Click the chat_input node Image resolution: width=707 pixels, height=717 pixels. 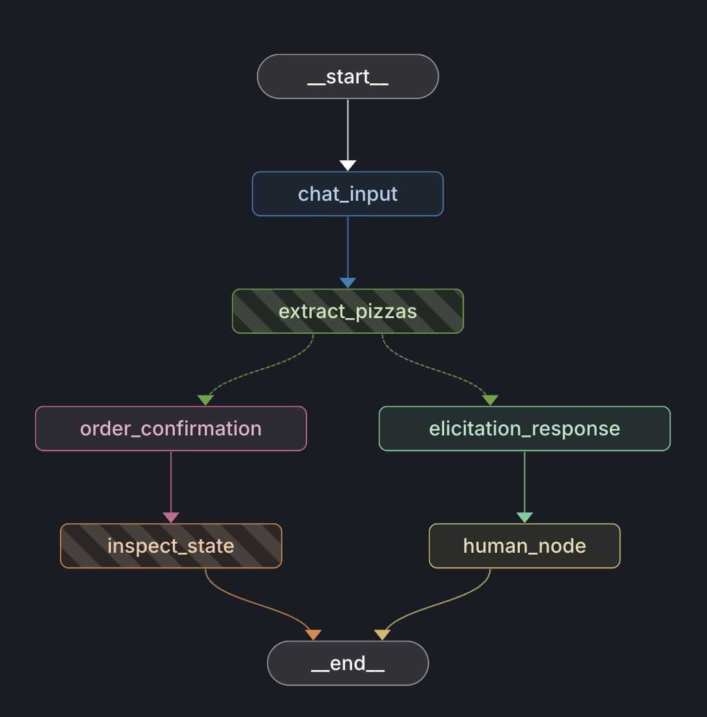point(348,194)
